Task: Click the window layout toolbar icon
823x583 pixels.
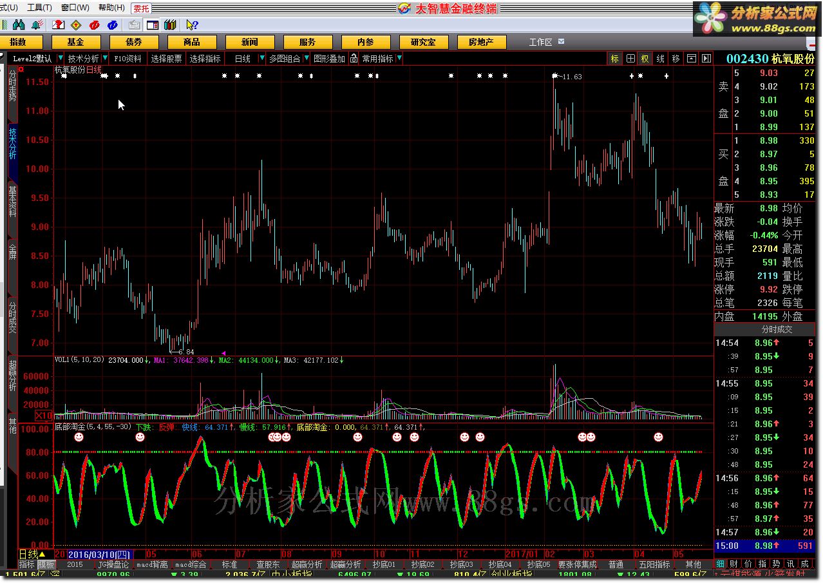Action: coord(153,25)
